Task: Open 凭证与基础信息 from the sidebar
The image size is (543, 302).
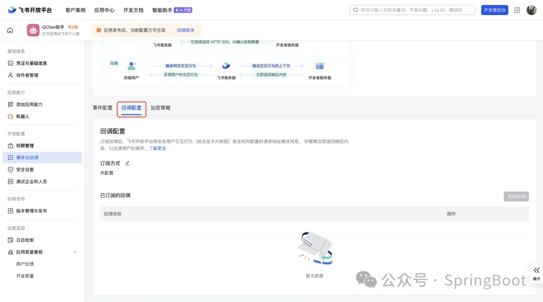Action: click(31, 63)
